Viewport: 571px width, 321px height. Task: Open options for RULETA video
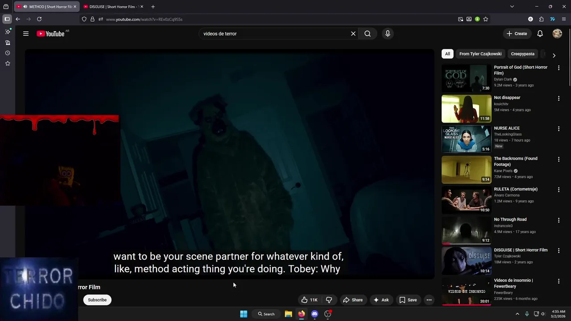[559, 190]
